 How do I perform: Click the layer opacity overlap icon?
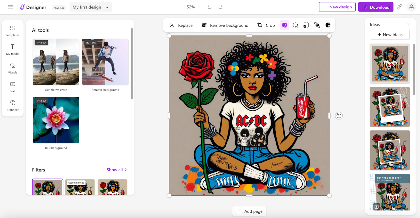317,25
